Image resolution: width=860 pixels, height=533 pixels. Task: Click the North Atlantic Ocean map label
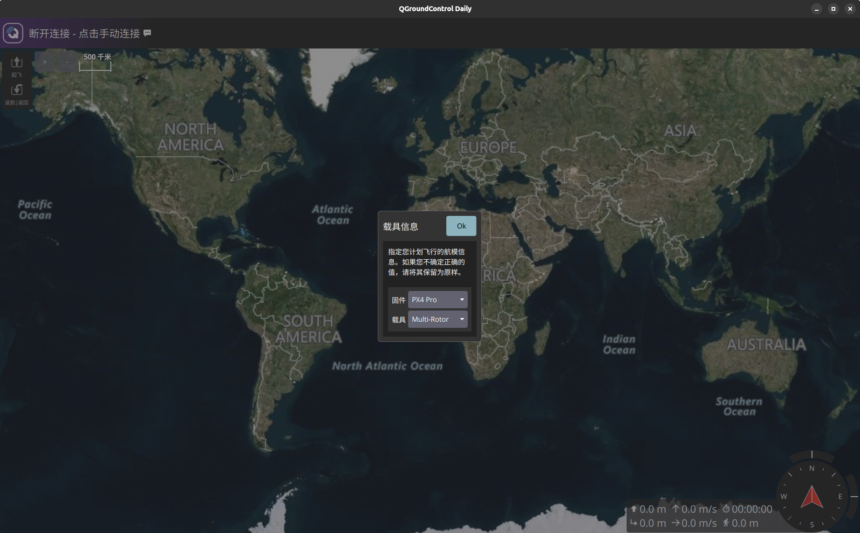pos(387,366)
